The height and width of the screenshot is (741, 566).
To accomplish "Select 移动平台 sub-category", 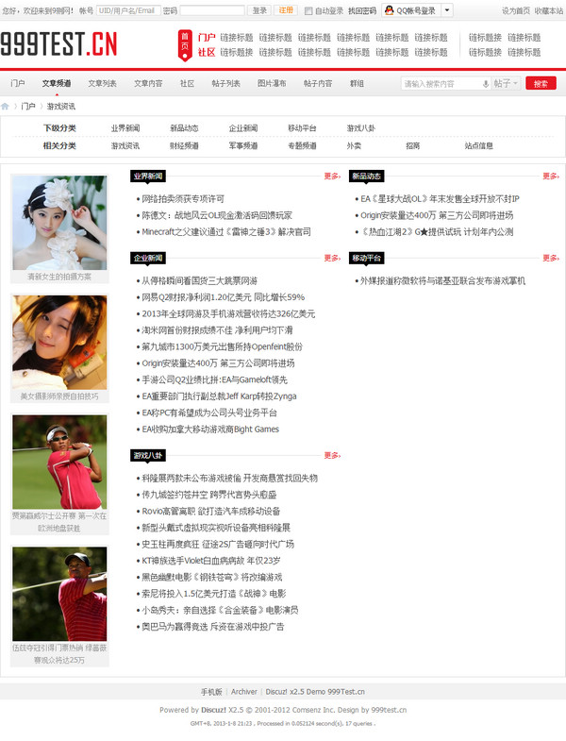I will 303,128.
